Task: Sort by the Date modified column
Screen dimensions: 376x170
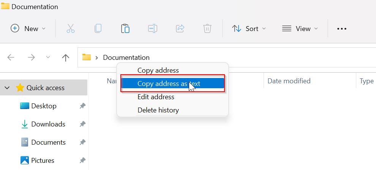Action: [x=289, y=81]
